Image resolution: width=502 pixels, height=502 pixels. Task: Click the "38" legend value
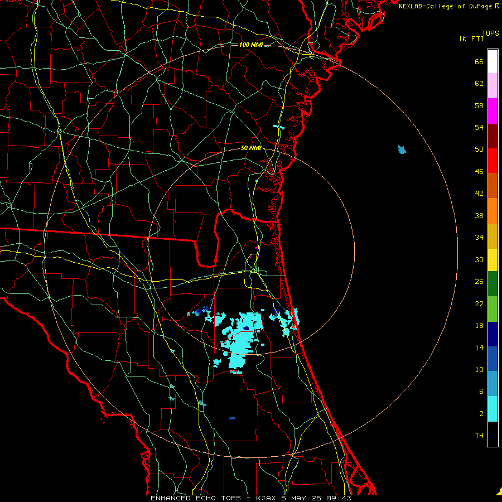479,216
